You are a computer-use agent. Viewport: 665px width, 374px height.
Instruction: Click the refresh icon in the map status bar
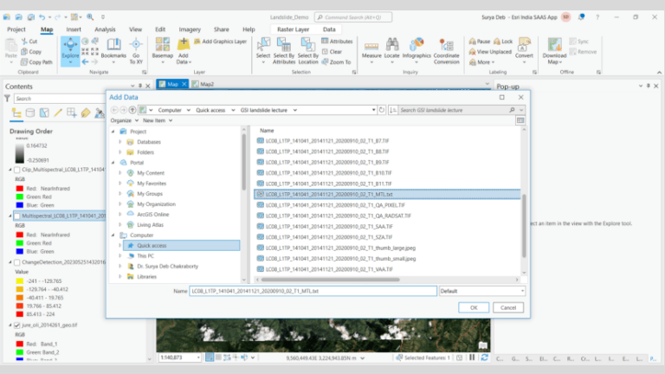(484, 358)
